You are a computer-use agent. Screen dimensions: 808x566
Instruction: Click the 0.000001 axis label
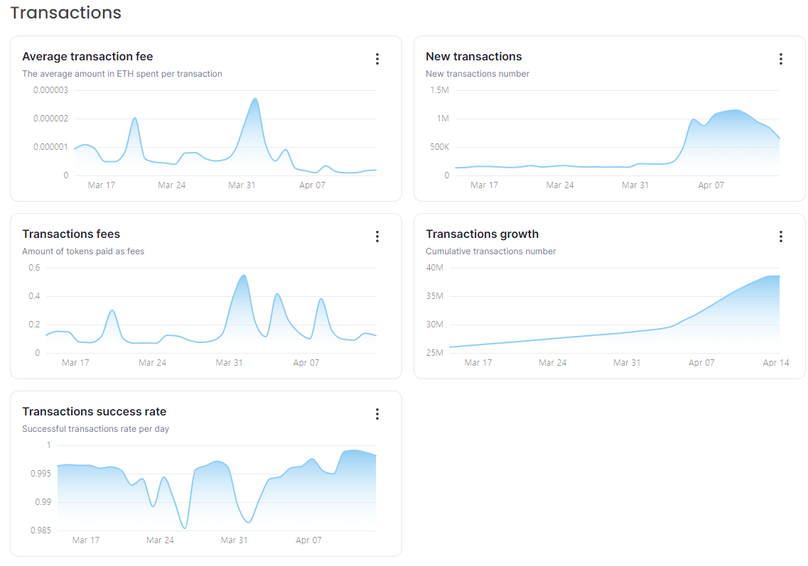click(x=50, y=147)
